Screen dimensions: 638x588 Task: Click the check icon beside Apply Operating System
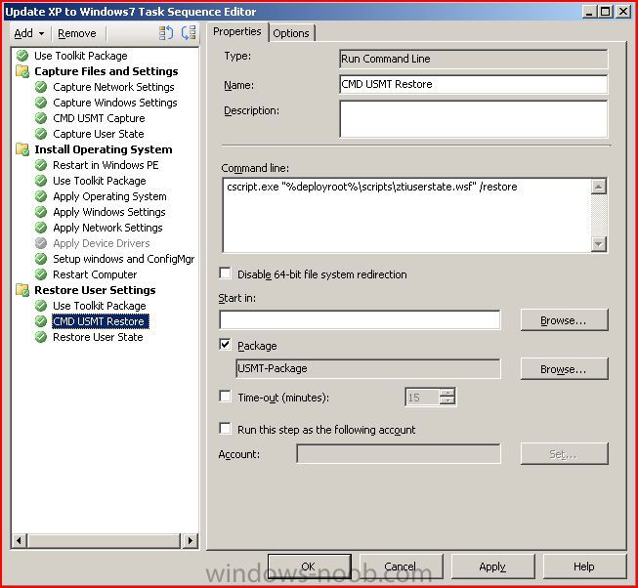[x=41, y=196]
